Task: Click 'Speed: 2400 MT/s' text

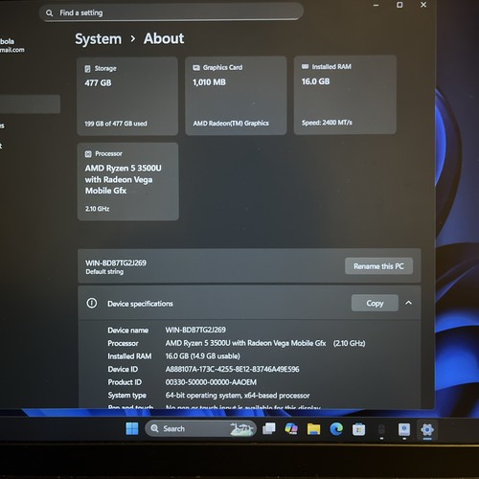Action: [x=327, y=123]
